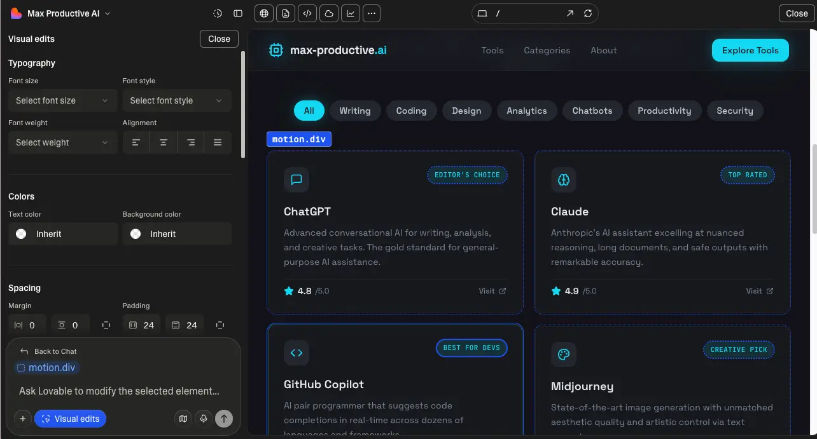Refresh the preview with reload icon

(588, 13)
